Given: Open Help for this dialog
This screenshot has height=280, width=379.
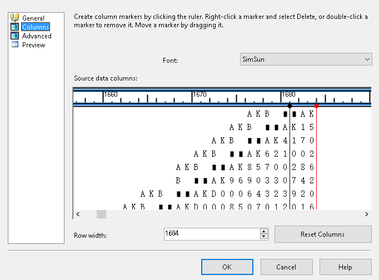Looking at the screenshot, I should tap(345, 267).
